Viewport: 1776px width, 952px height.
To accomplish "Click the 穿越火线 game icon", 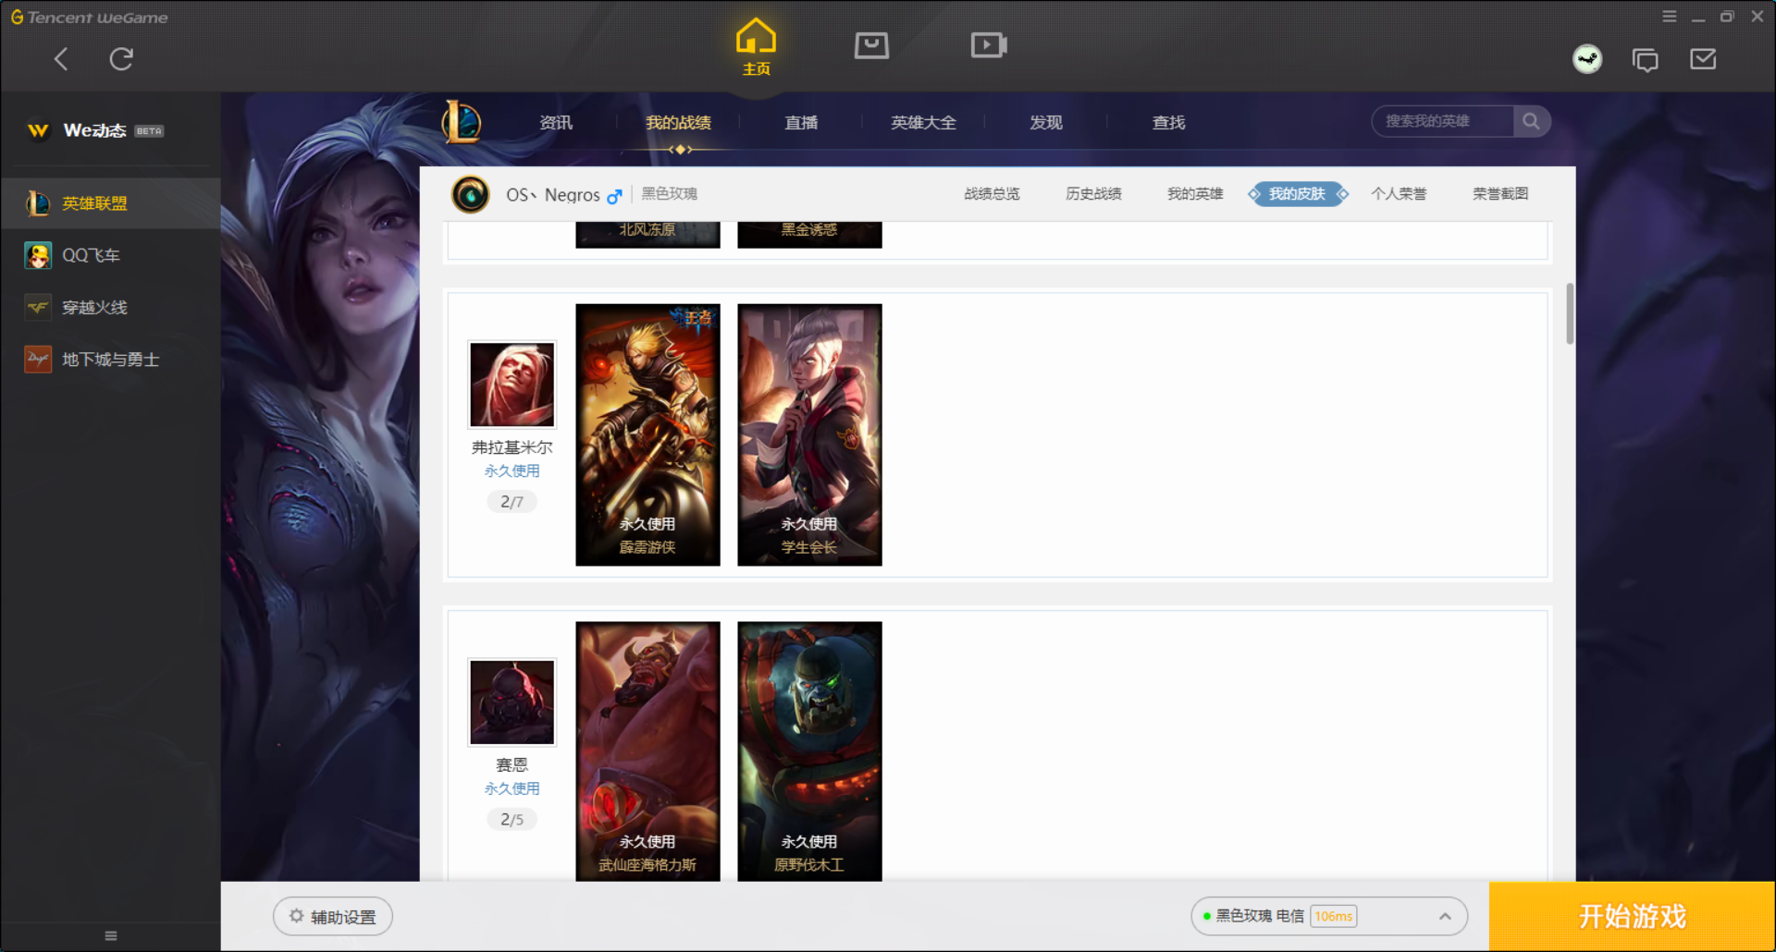I will click(x=38, y=307).
